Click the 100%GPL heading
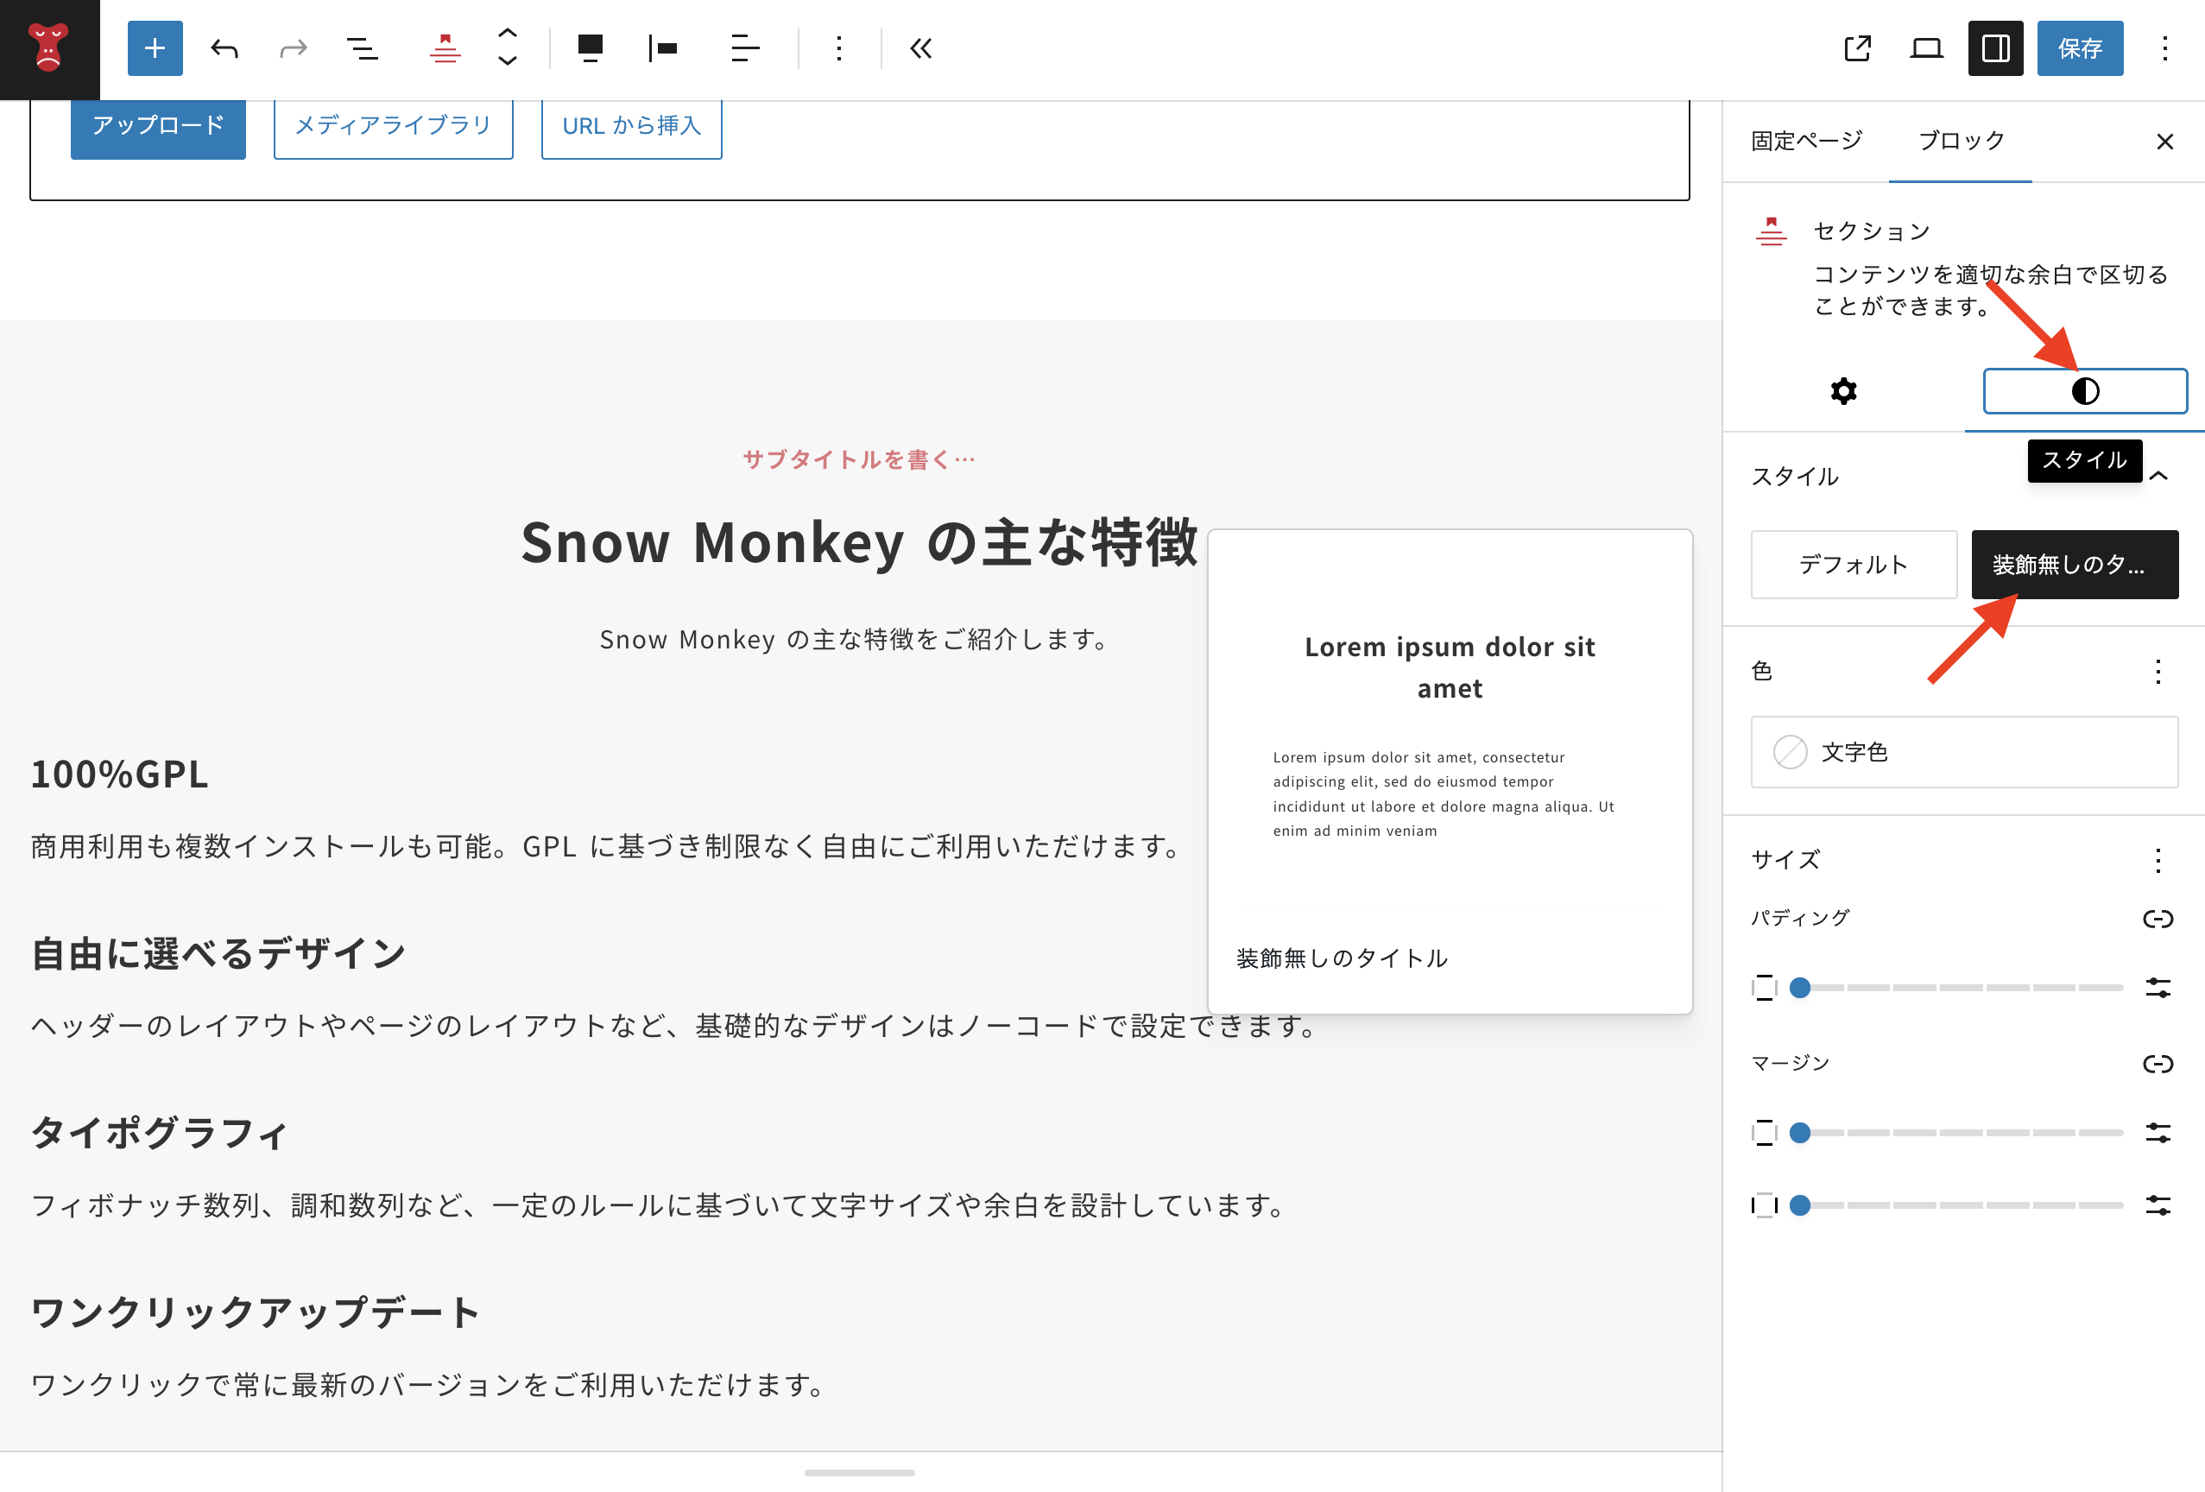 pos(119,774)
